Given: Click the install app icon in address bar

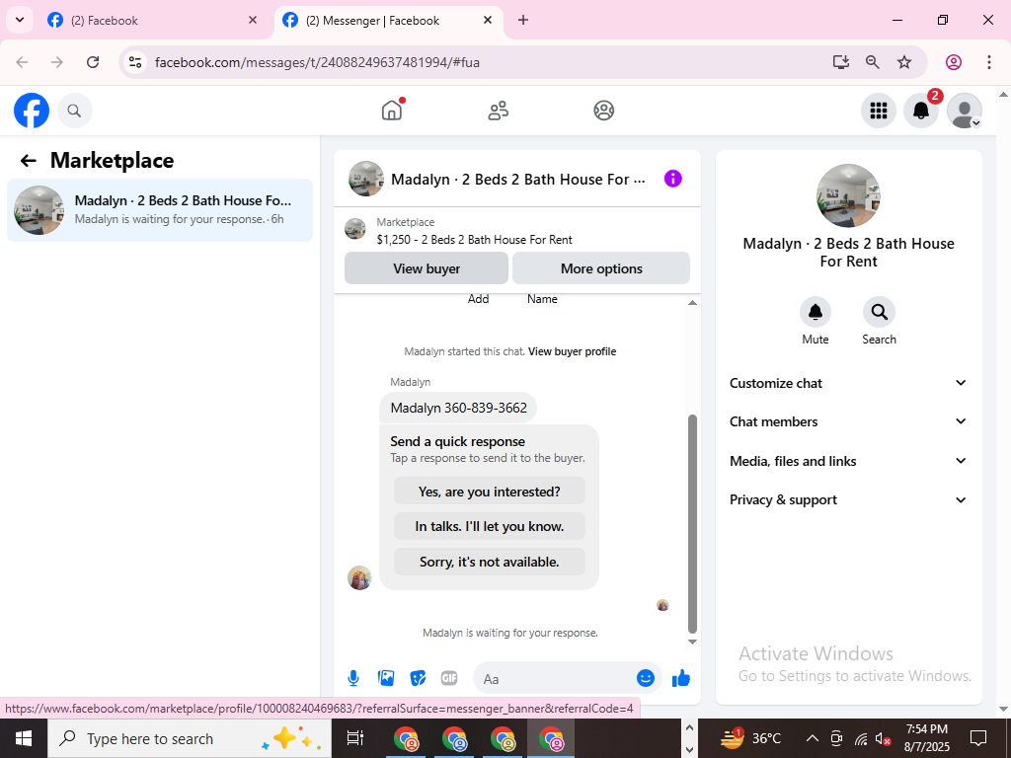Looking at the screenshot, I should [x=841, y=62].
